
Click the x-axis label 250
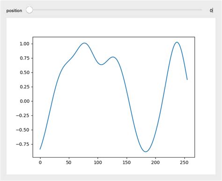(185, 163)
